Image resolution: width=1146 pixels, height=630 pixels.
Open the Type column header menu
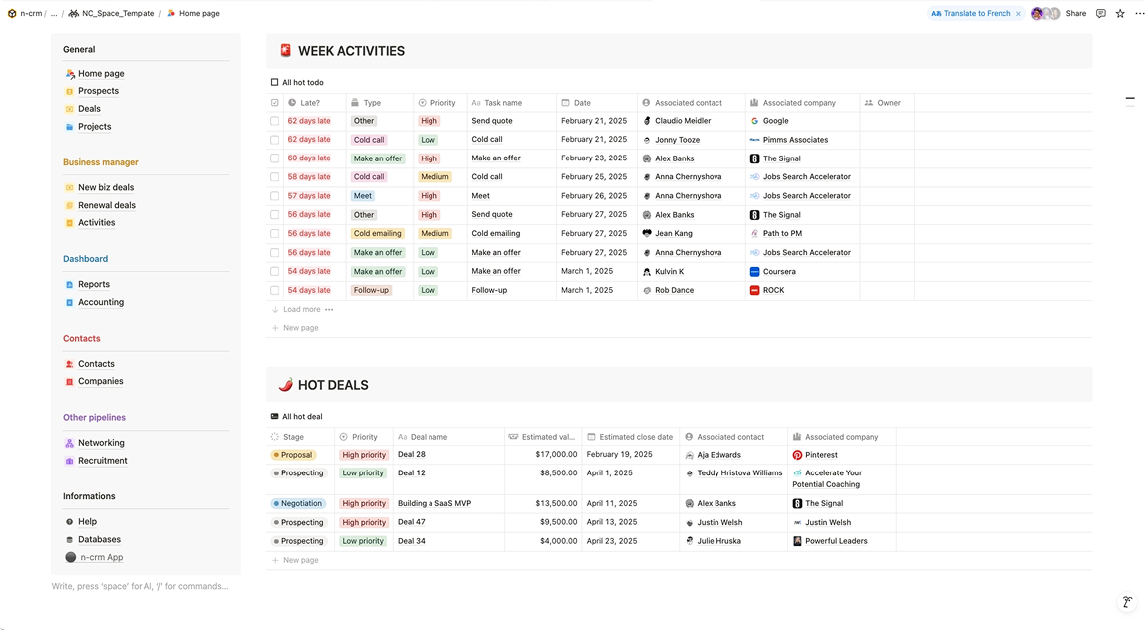point(379,103)
